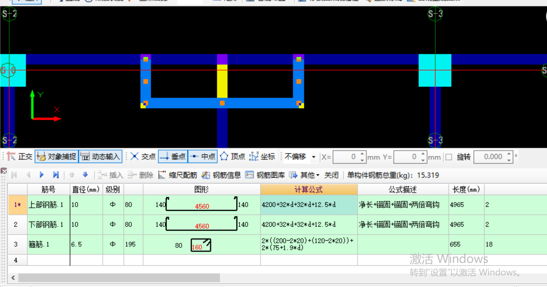Click the 长度(mm) column header
Image resolution: width=547 pixels, height=287 pixels.
[466, 189]
